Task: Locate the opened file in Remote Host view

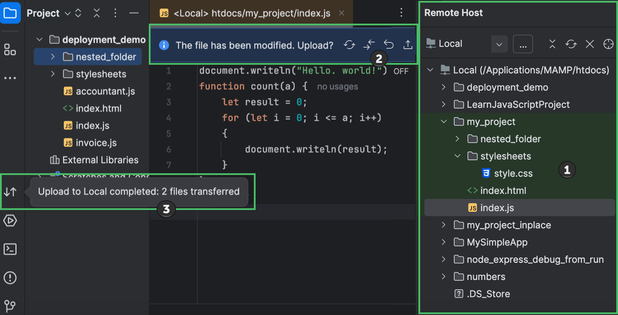Action: point(609,44)
